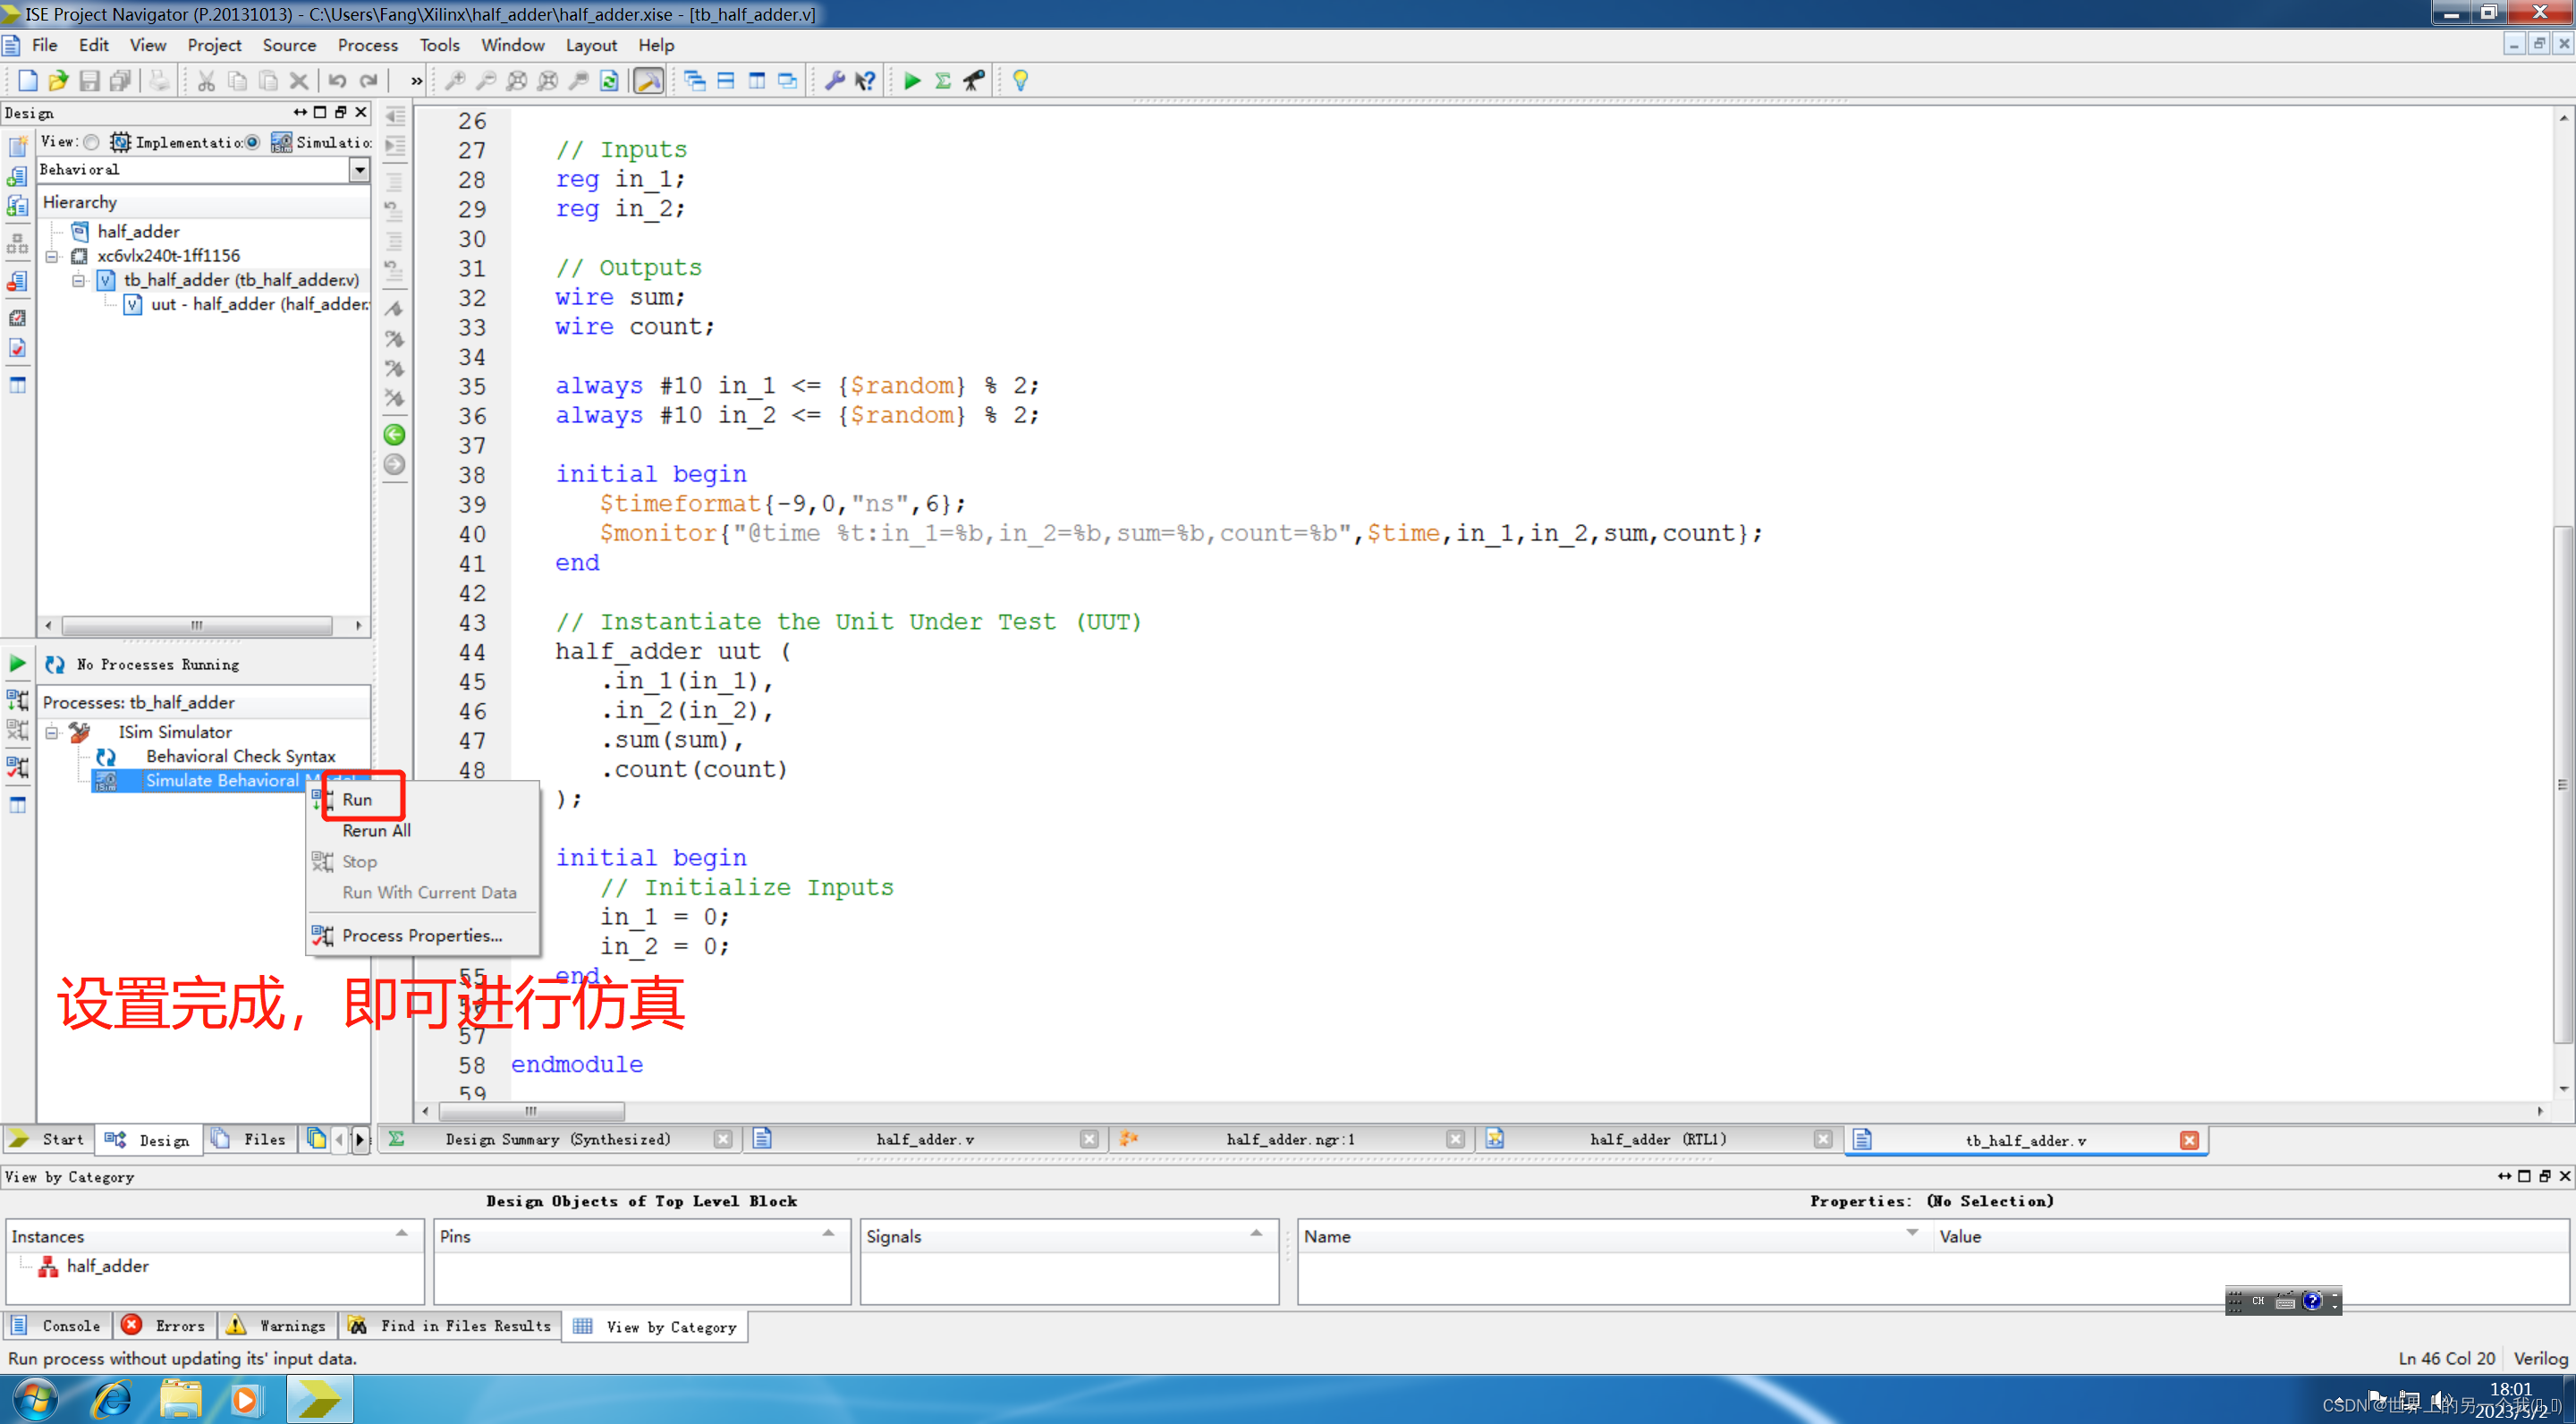The width and height of the screenshot is (2576, 1424).
Task: Collapse the ISim Simulator process tree
Action: click(52, 732)
